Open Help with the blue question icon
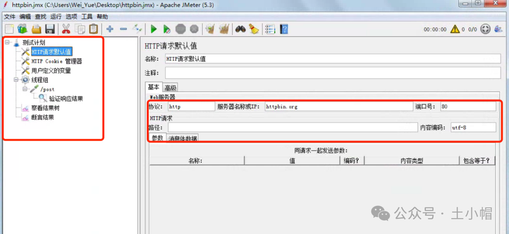509x234 pixels. click(284, 29)
